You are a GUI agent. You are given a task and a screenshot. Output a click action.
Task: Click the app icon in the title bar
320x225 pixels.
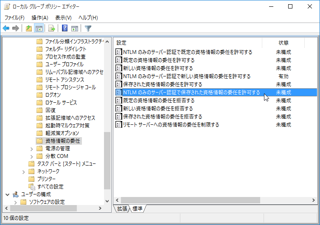(7, 6)
